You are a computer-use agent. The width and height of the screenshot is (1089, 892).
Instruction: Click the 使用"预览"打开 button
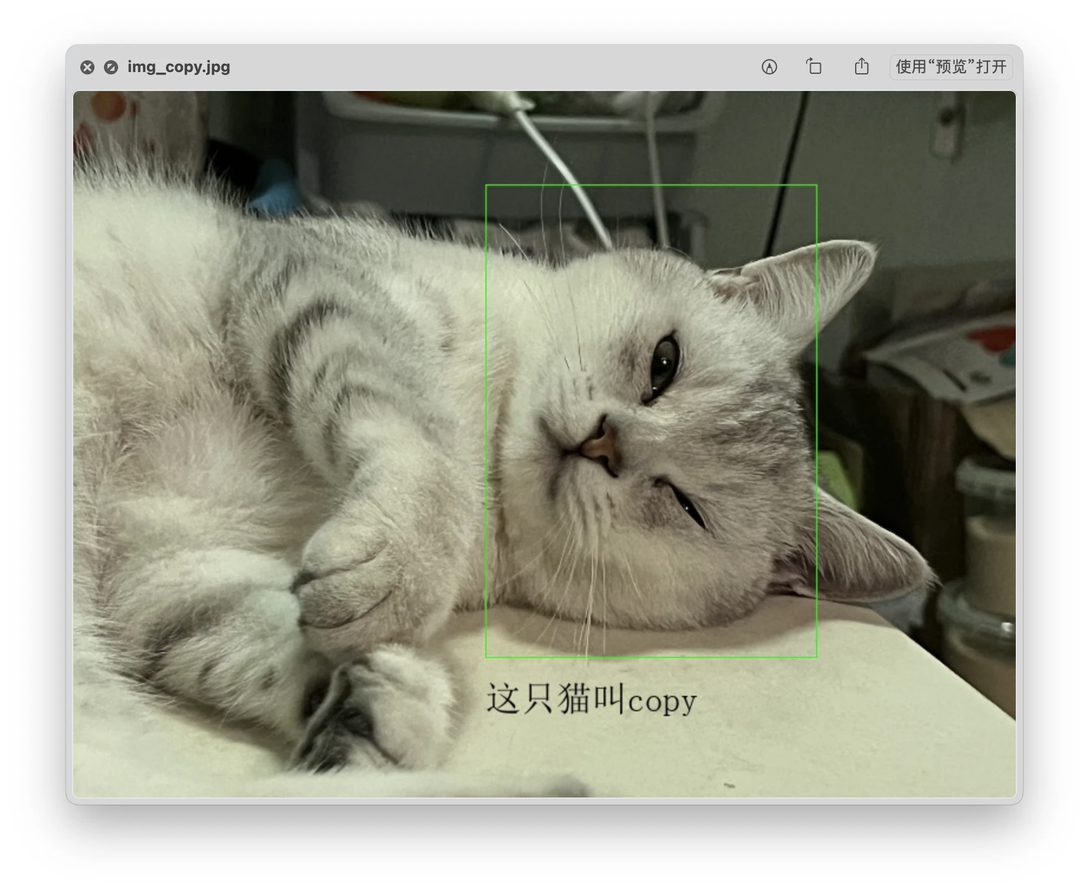click(950, 67)
